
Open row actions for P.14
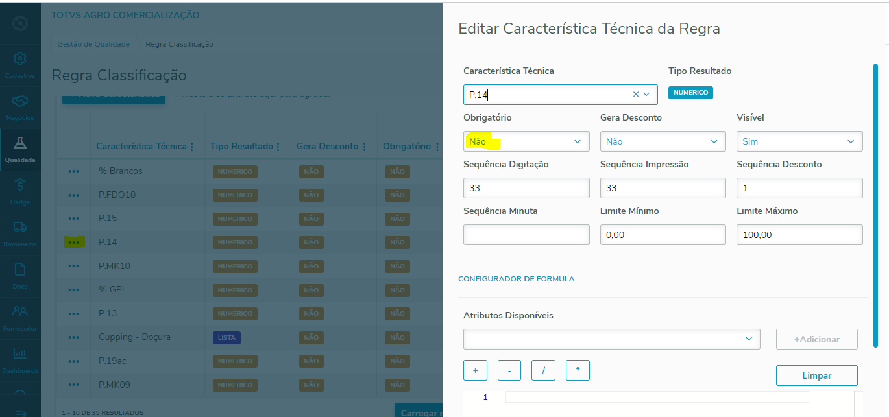pyautogui.click(x=74, y=243)
